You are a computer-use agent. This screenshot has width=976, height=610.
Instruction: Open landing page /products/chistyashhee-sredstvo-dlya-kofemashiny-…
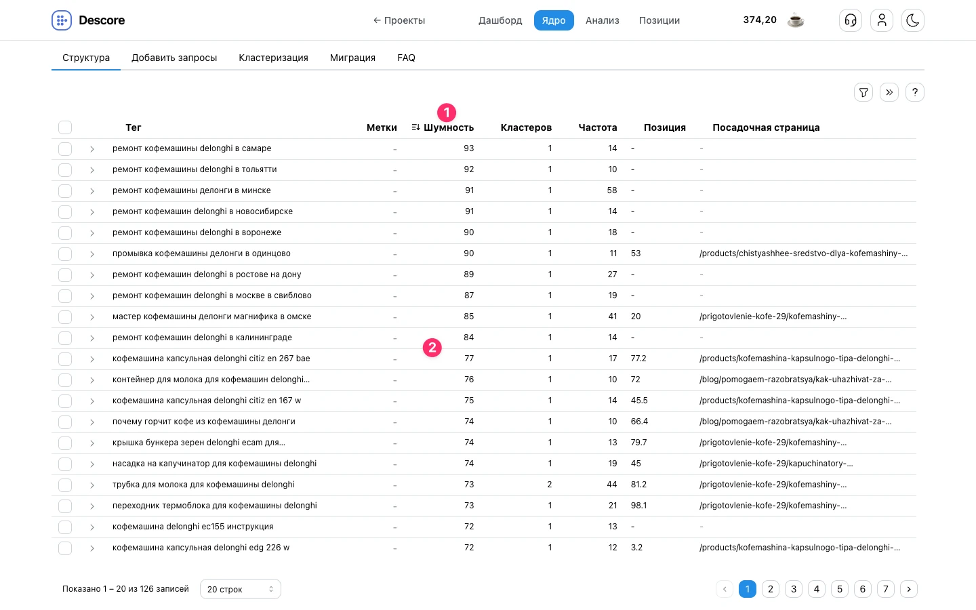click(804, 253)
